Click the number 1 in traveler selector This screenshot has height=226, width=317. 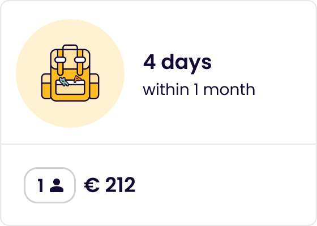[40, 185]
